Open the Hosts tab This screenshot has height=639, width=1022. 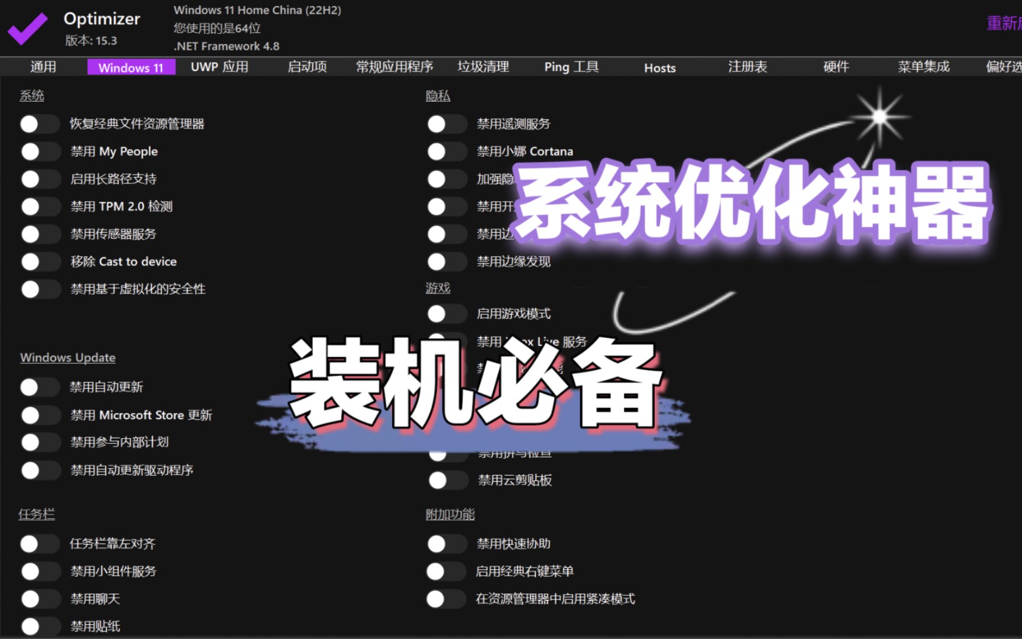tap(659, 67)
